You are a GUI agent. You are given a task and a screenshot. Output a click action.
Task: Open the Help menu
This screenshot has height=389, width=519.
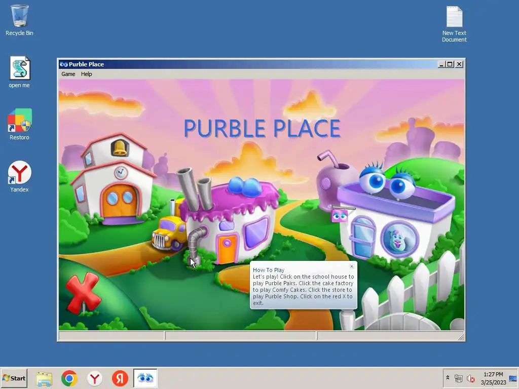click(x=86, y=74)
